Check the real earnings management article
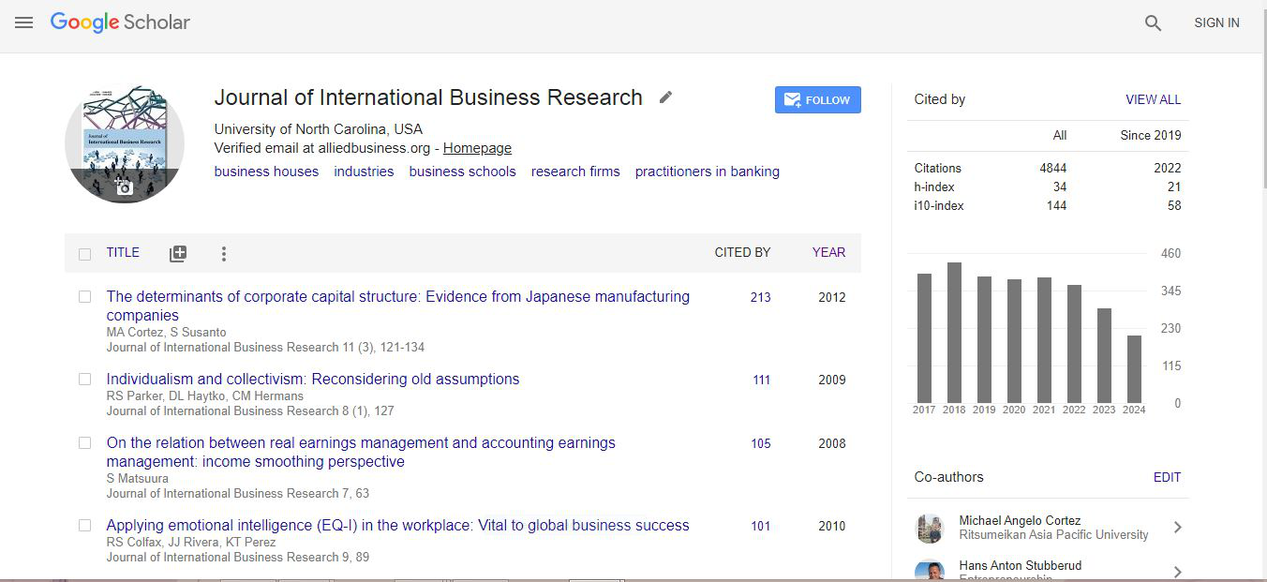Image resolution: width=1267 pixels, height=582 pixels. click(x=85, y=442)
